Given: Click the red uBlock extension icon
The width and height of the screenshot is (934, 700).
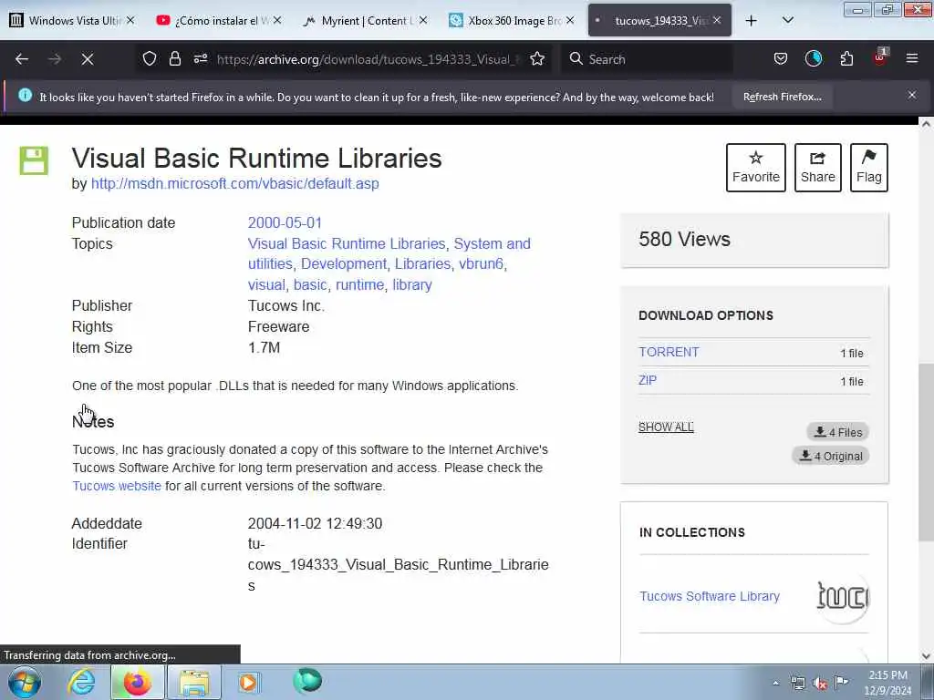Looking at the screenshot, I should click(x=880, y=57).
